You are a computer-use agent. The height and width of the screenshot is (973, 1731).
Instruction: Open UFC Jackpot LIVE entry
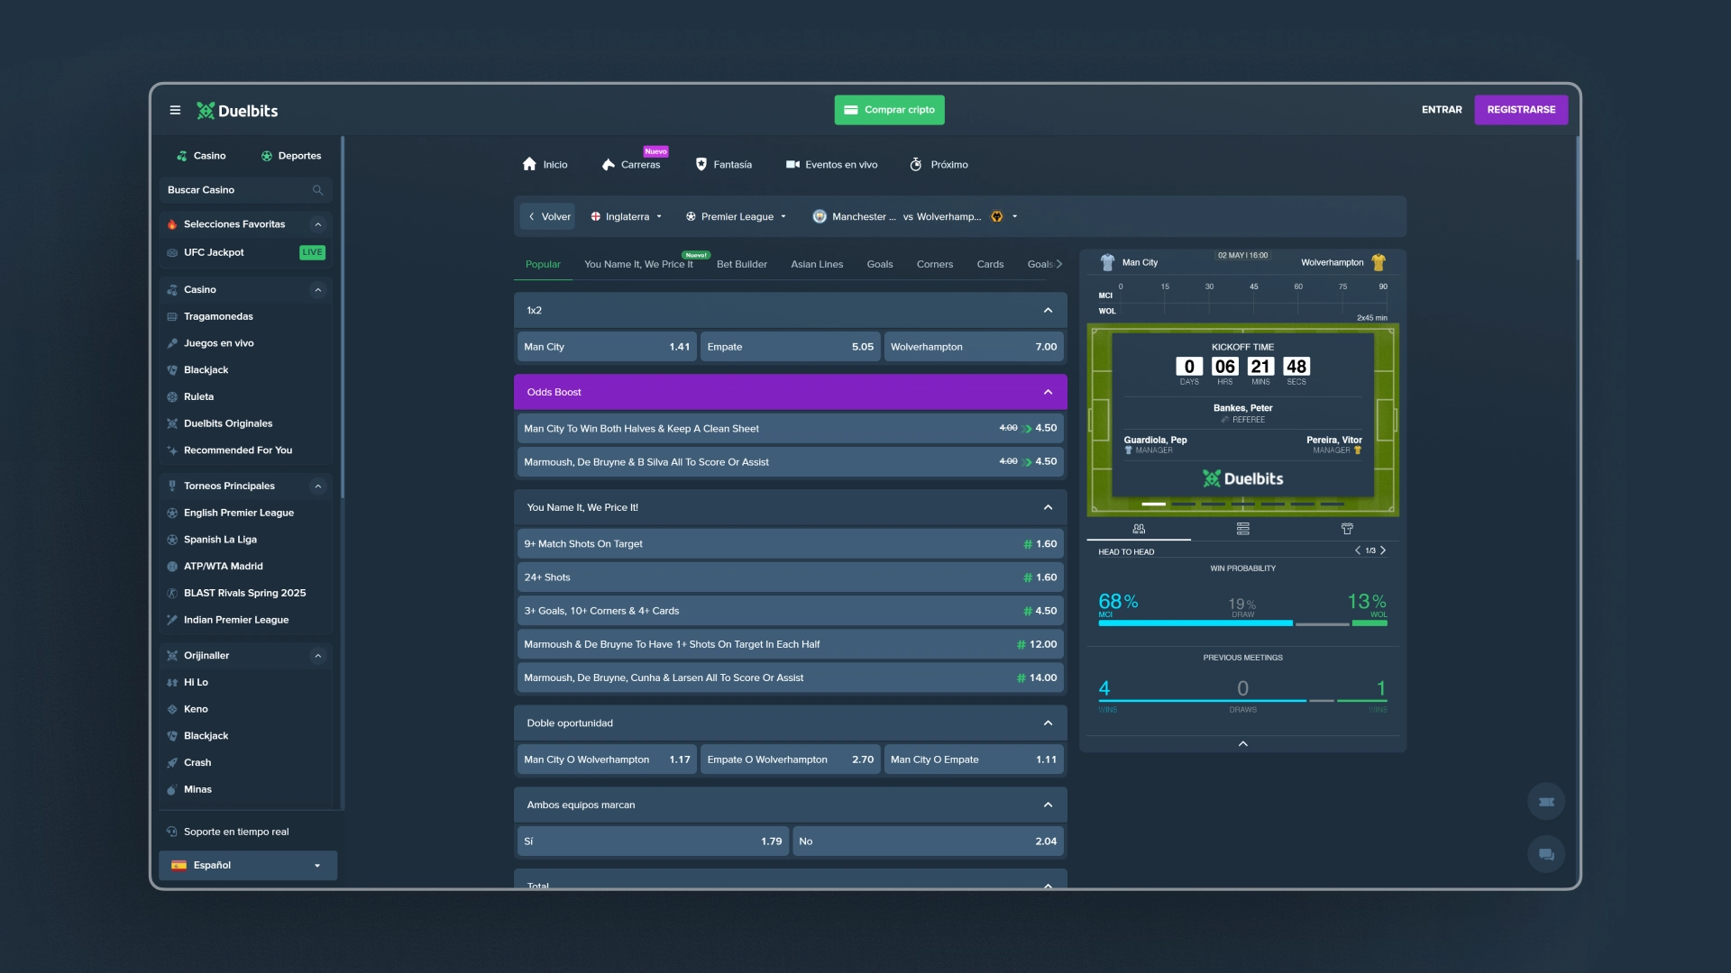tap(245, 252)
